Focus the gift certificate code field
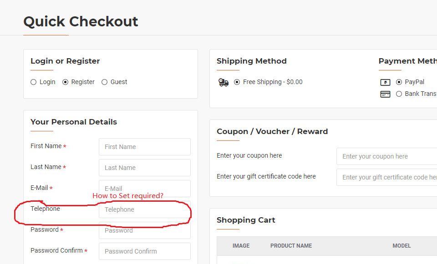437x264 pixels. [x=387, y=177]
